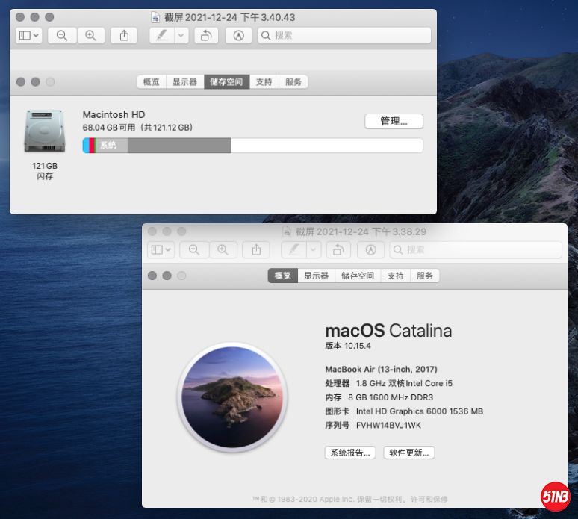Show Markup toolbar in the 3.40.43 window

point(239,35)
